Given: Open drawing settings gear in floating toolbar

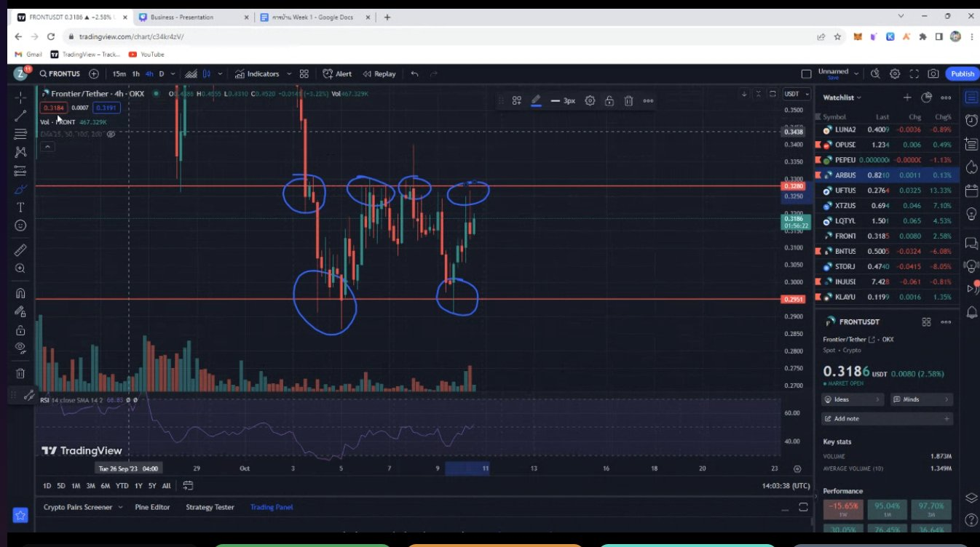Looking at the screenshot, I should 590,100.
